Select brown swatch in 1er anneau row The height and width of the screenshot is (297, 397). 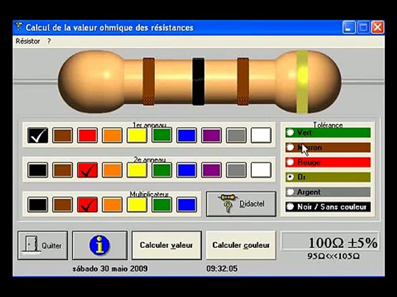click(62, 135)
